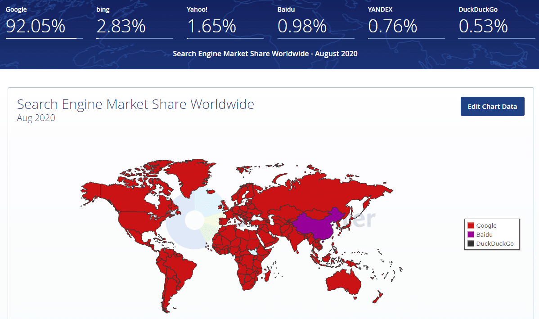Select the Baidu 0.98% stat
539x319 pixels.
pos(315,22)
